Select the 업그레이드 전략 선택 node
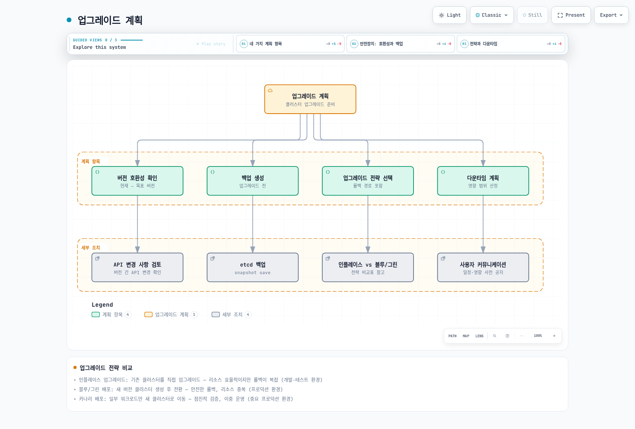Screen dimensions: 635x429 coord(368,181)
